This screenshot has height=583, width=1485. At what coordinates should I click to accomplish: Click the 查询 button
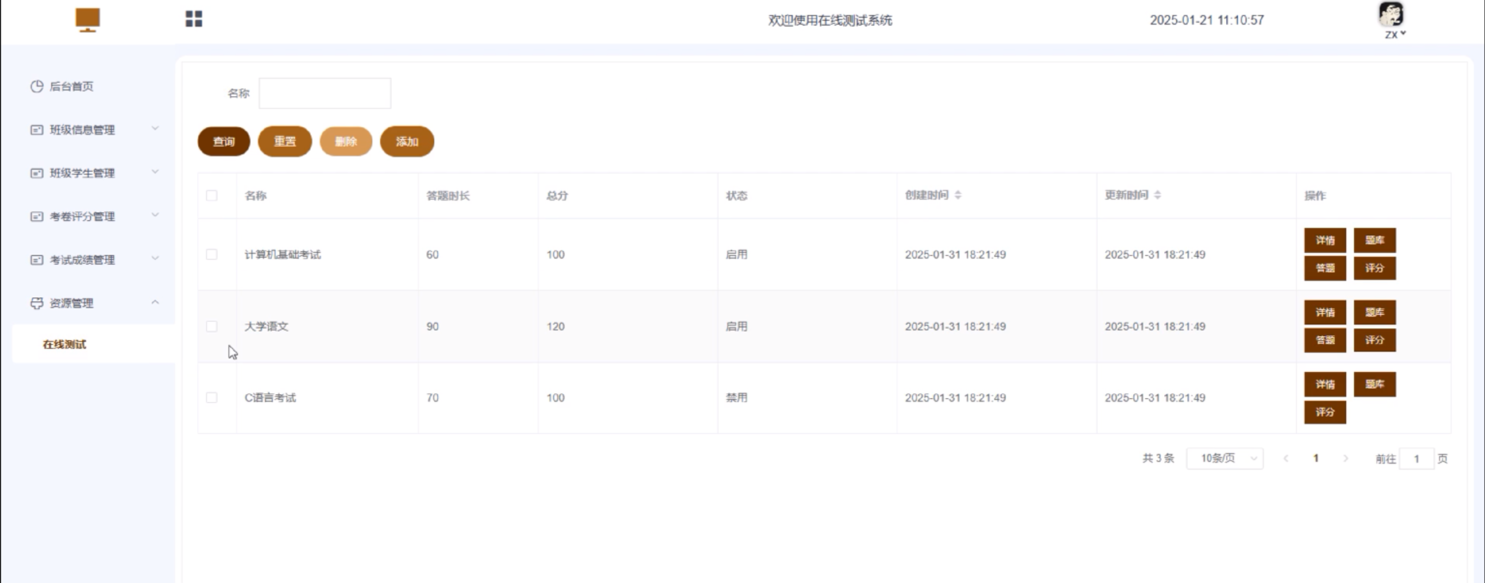[224, 142]
